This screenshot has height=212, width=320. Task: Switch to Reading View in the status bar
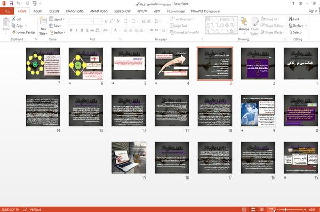click(x=262, y=209)
